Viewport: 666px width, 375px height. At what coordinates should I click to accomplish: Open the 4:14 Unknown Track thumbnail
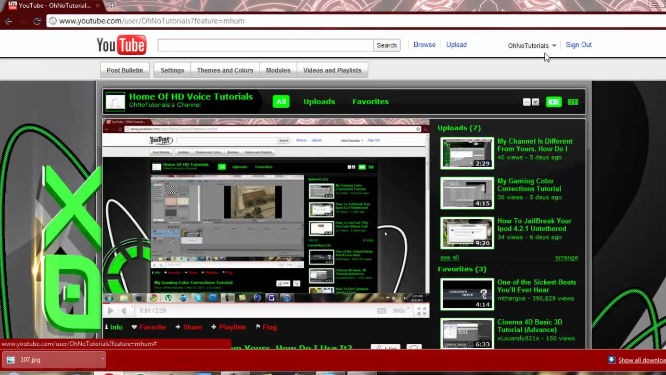(467, 294)
